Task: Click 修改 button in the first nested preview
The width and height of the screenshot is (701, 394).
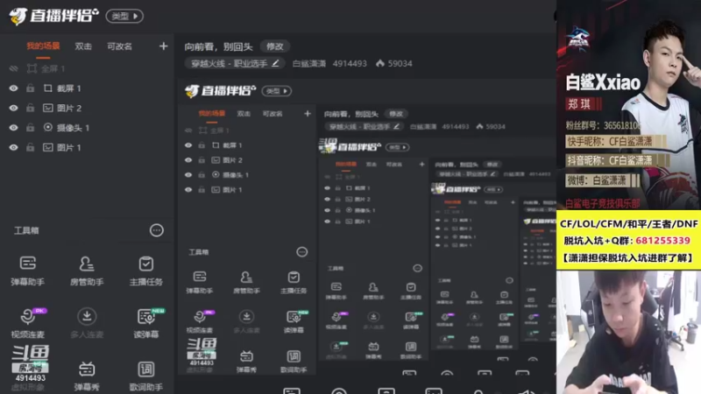Action: pos(396,114)
